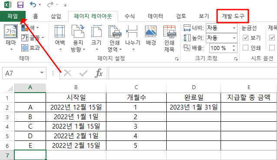Open the theme effects 효과 icon

tap(25, 48)
